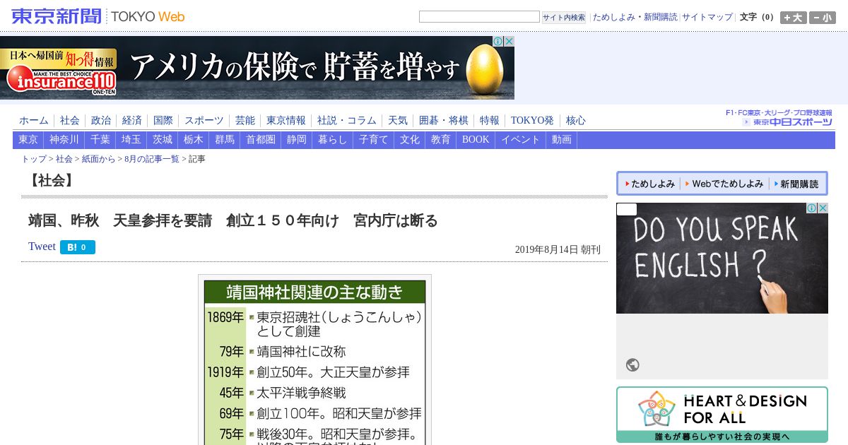Open the TOKYO発 menu item
This screenshot has width=848, height=445.
(x=533, y=121)
